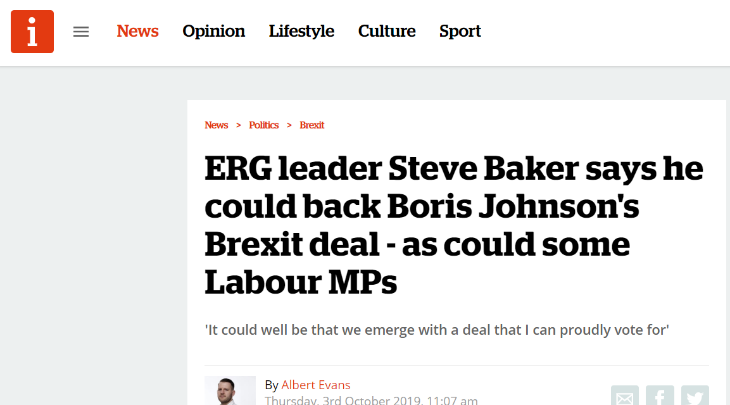The image size is (730, 405).
Task: Click the arrow between Politics and Brexit
Action: point(289,125)
